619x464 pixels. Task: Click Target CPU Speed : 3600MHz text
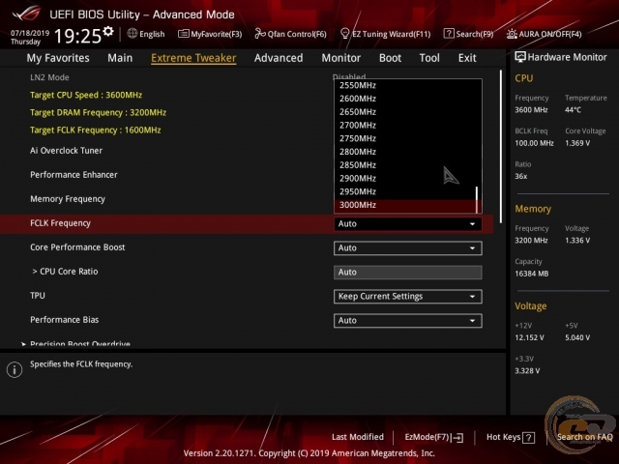(x=86, y=95)
